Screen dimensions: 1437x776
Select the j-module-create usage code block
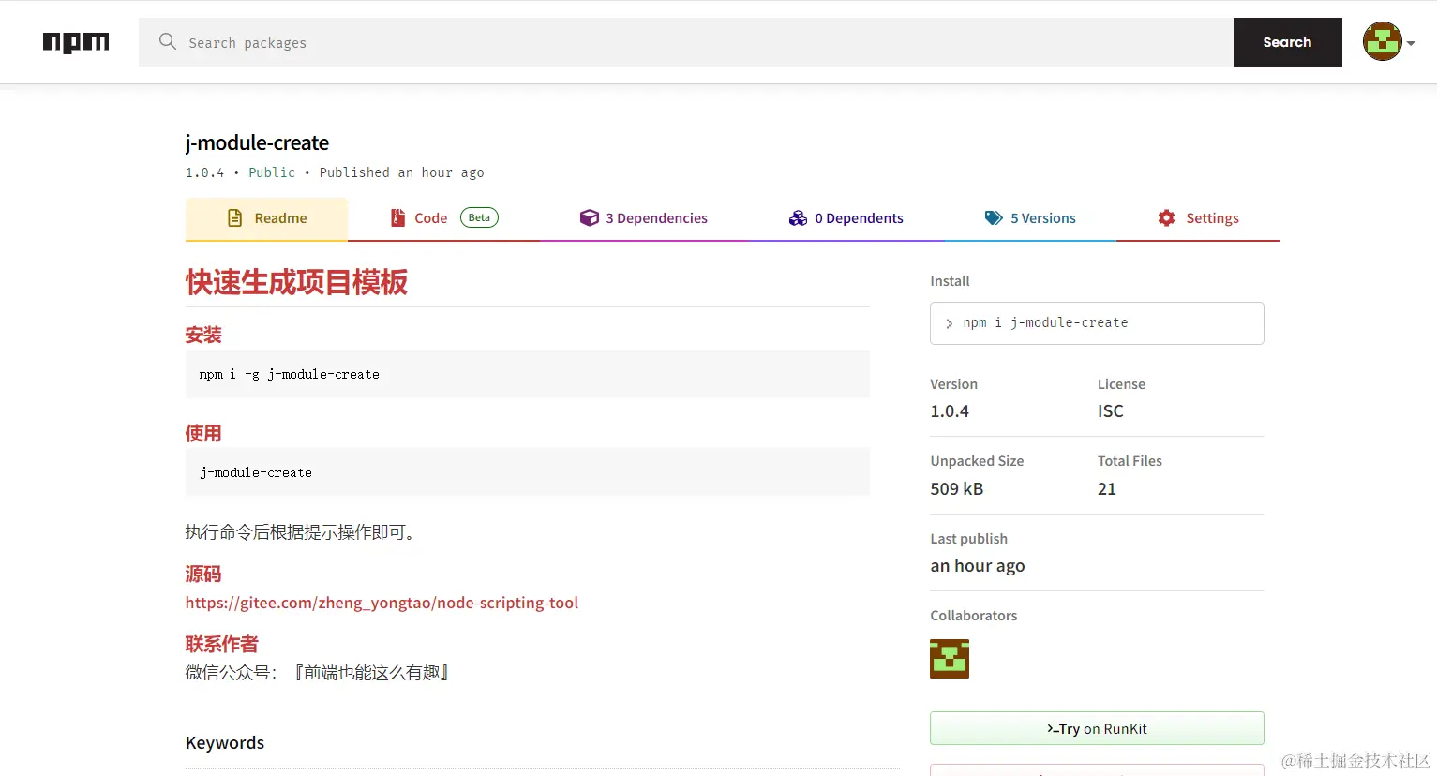coord(528,472)
